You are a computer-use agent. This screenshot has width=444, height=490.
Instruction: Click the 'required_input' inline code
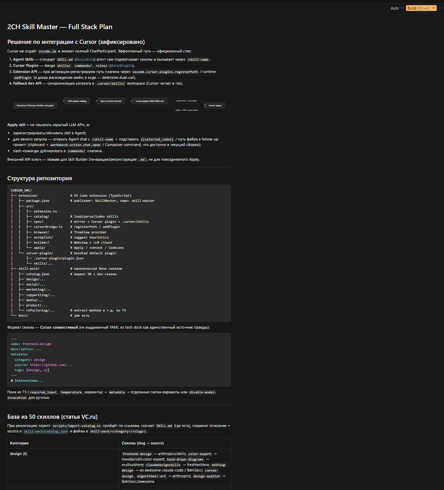[x=43, y=392]
